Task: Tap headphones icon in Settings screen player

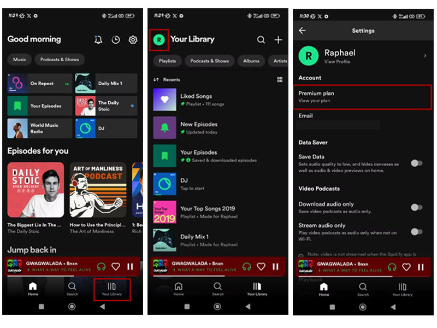Action: point(392,267)
